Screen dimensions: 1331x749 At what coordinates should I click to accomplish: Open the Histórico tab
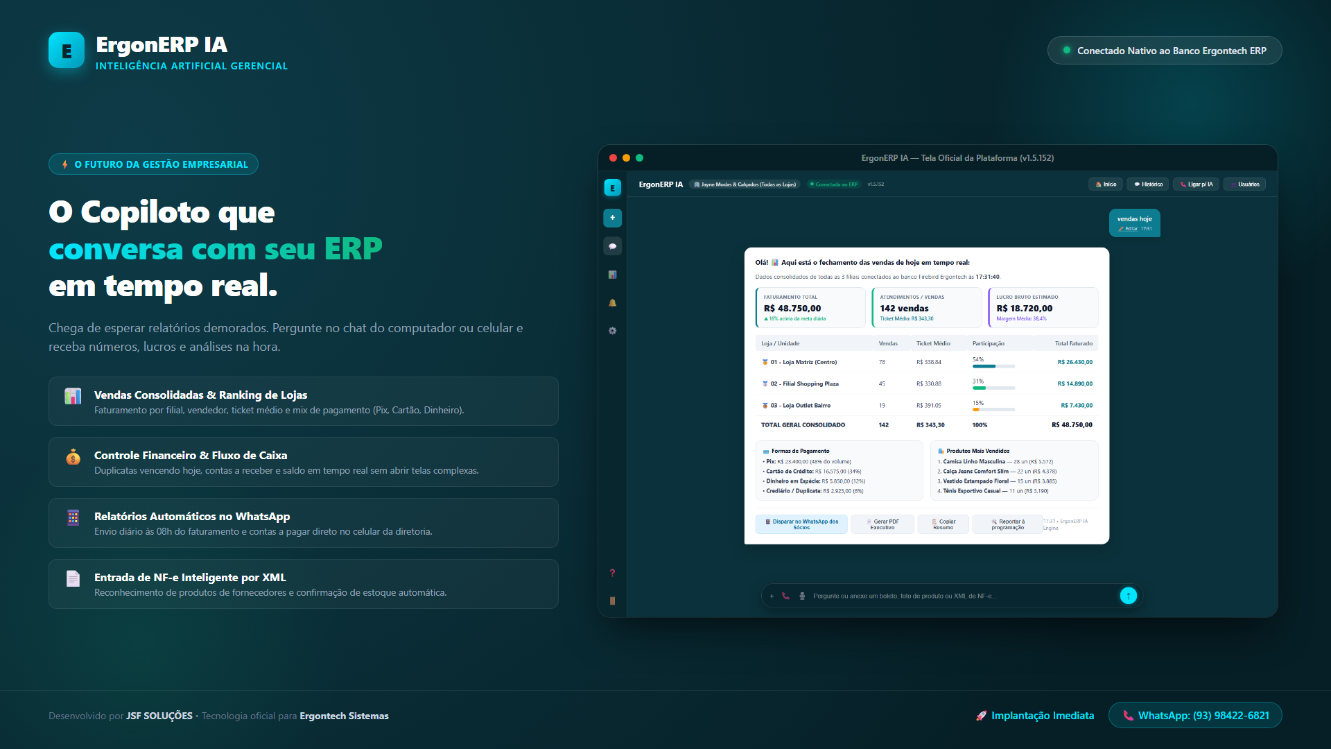coord(1148,184)
